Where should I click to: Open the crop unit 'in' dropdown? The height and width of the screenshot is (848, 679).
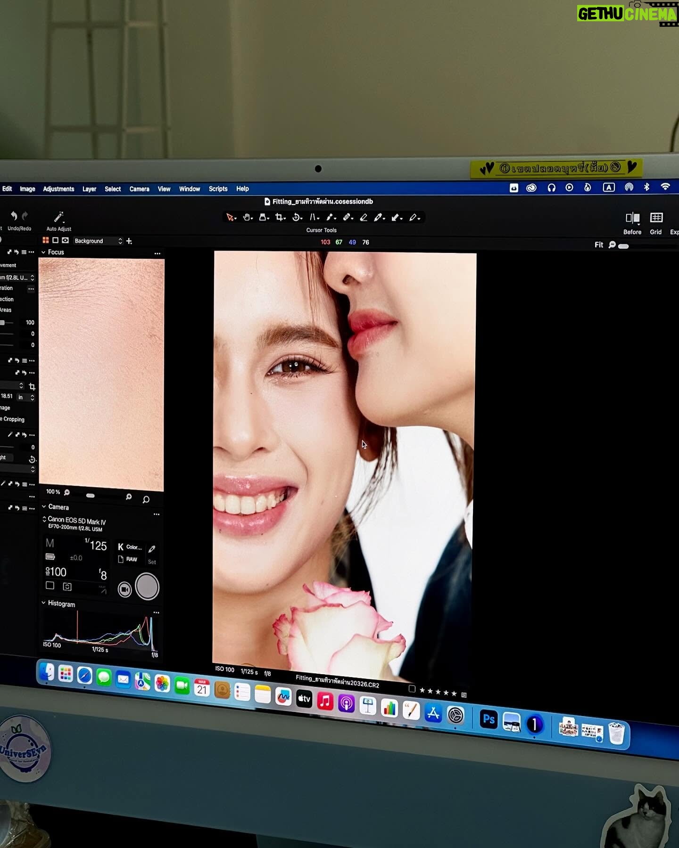26,397
